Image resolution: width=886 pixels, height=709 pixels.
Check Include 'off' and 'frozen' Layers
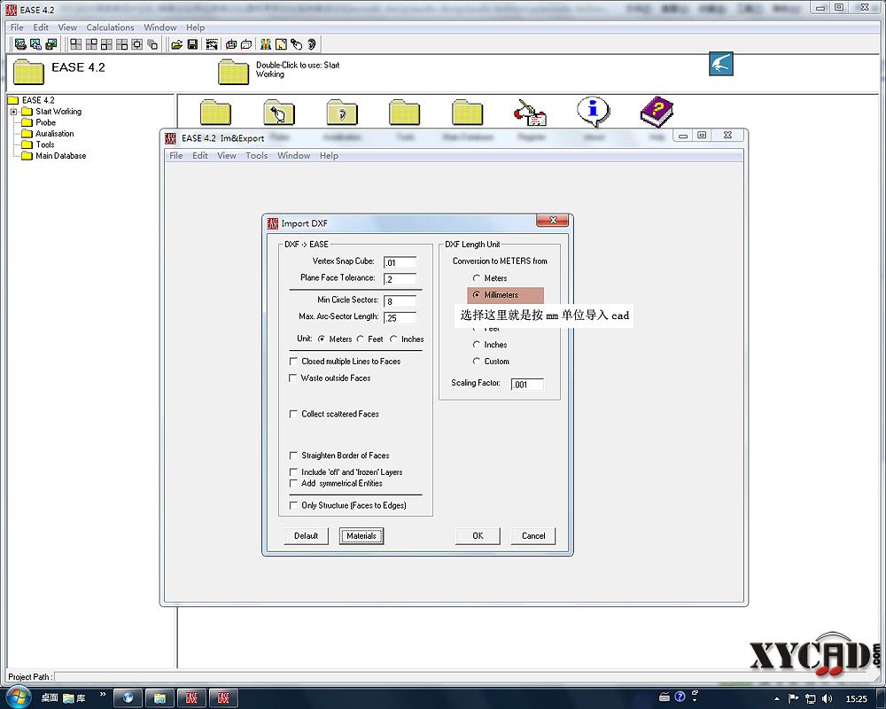click(x=293, y=471)
